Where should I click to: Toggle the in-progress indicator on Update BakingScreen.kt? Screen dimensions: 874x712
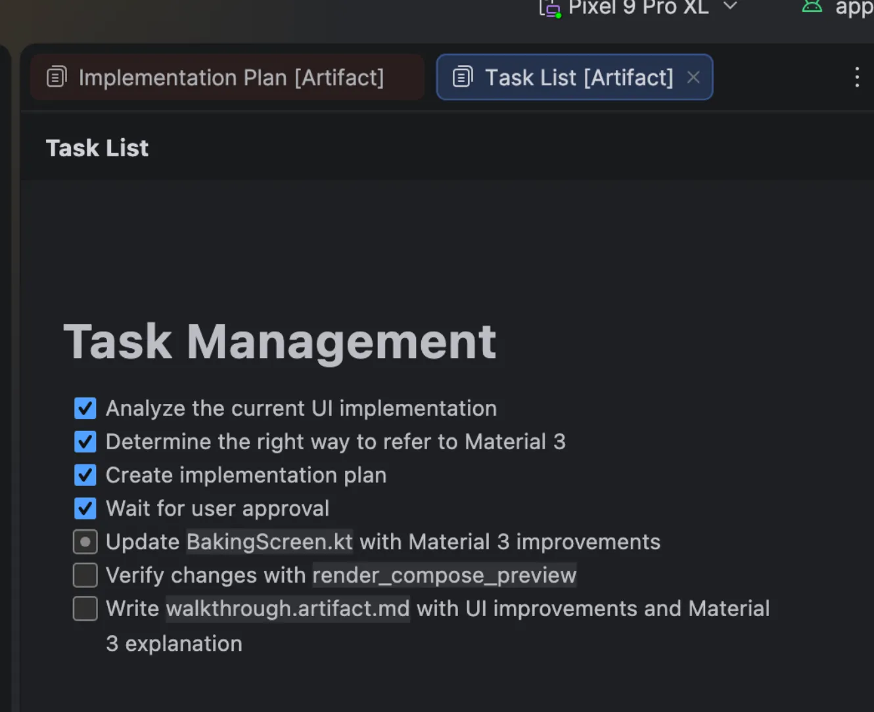85,542
